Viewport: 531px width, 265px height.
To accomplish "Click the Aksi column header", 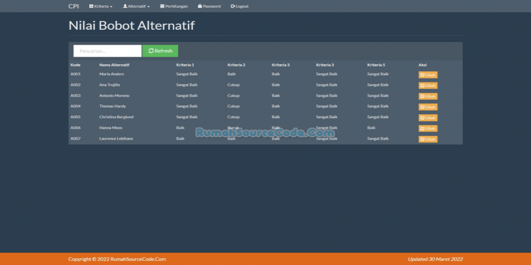I will pos(423,65).
